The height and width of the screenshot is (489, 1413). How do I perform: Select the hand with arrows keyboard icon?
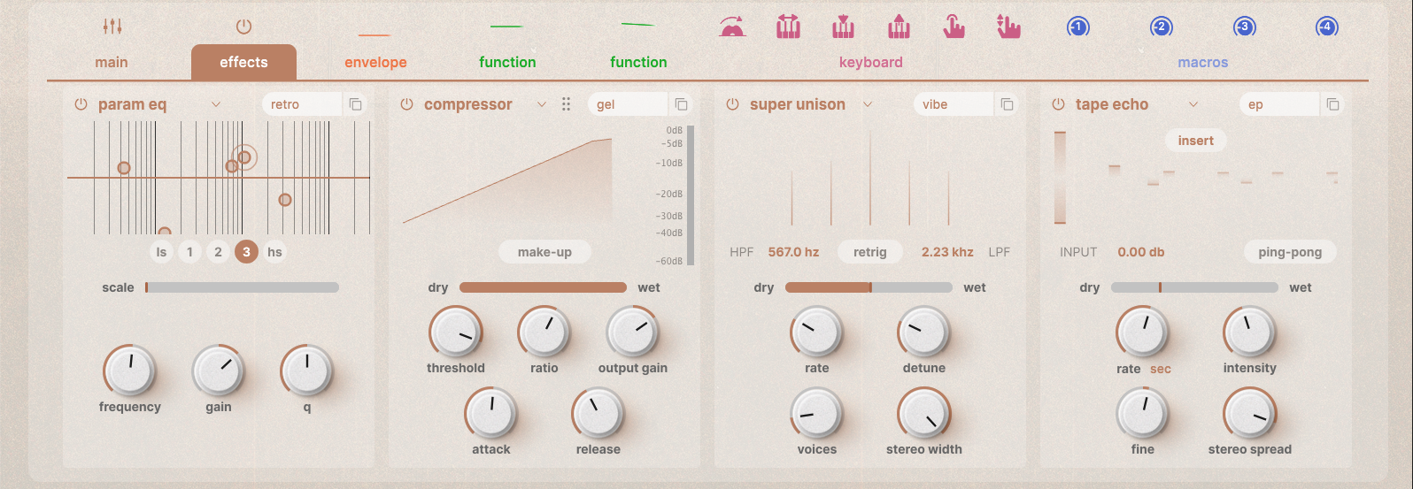pyautogui.click(x=1008, y=27)
